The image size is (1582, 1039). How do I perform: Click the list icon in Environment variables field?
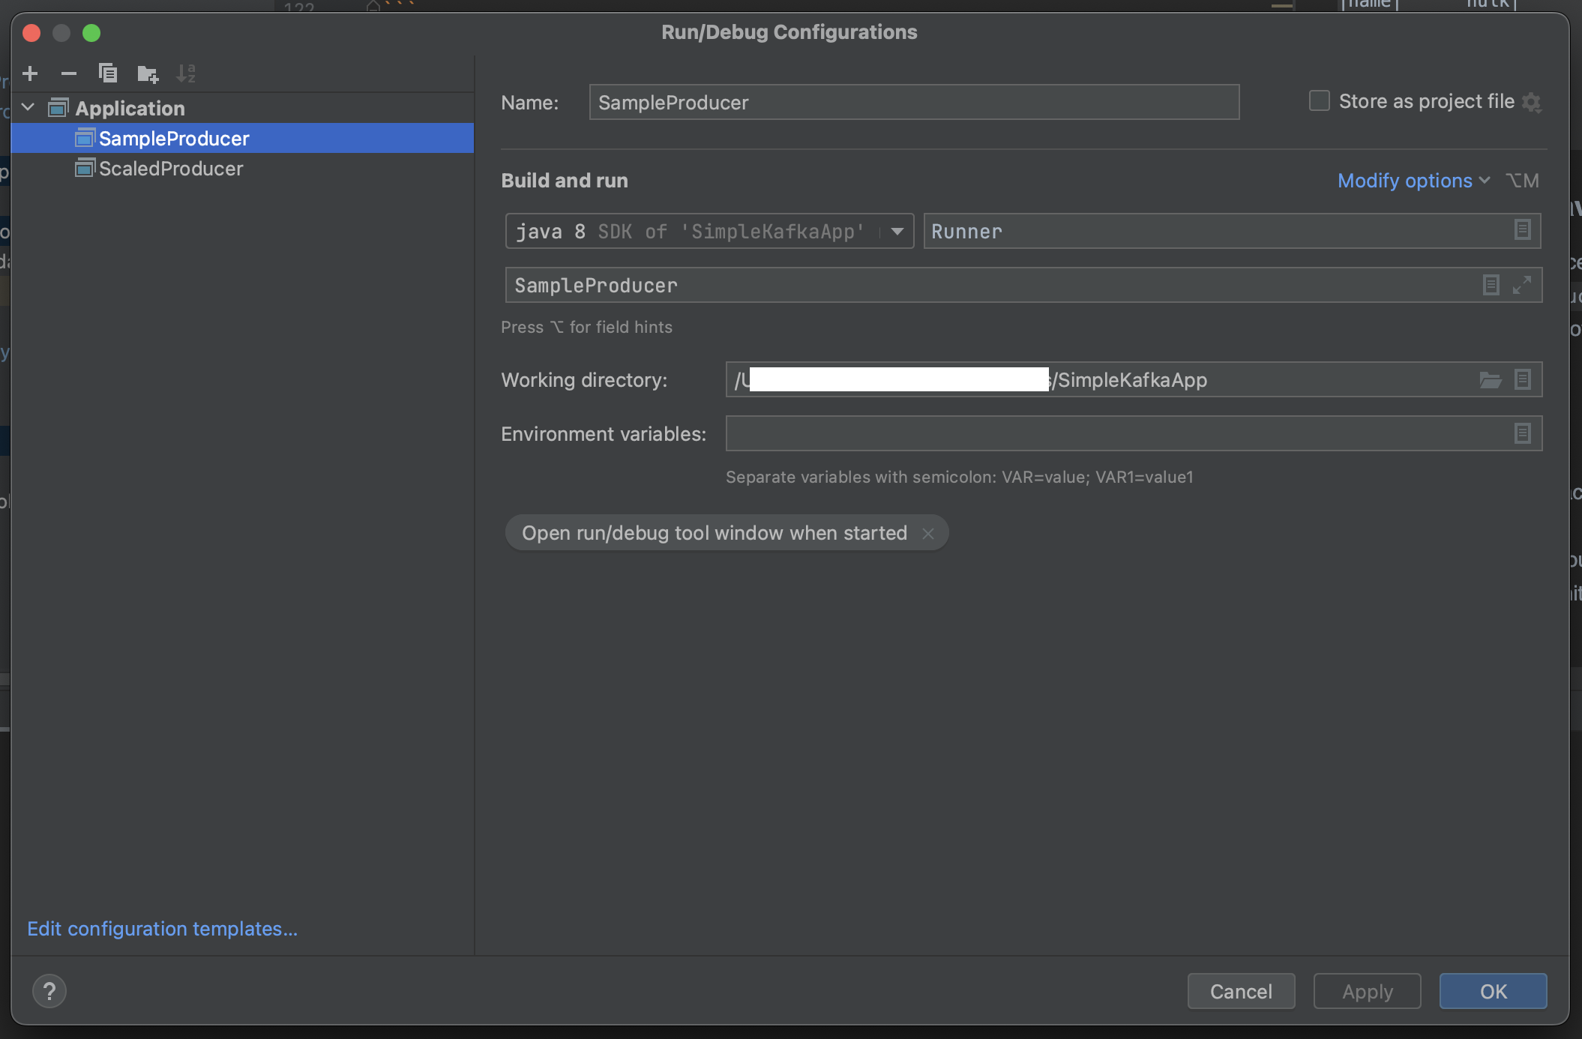pos(1522,434)
